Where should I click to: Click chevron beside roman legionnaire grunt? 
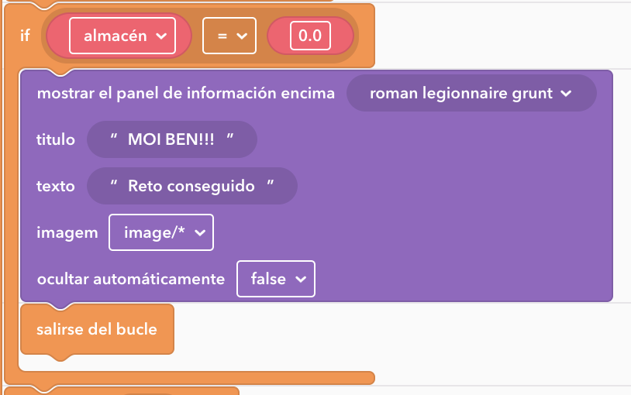pos(566,94)
